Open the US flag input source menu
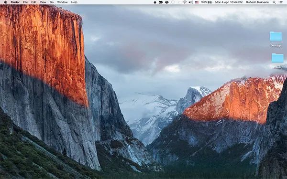The image size is (287, 179). (197, 2)
